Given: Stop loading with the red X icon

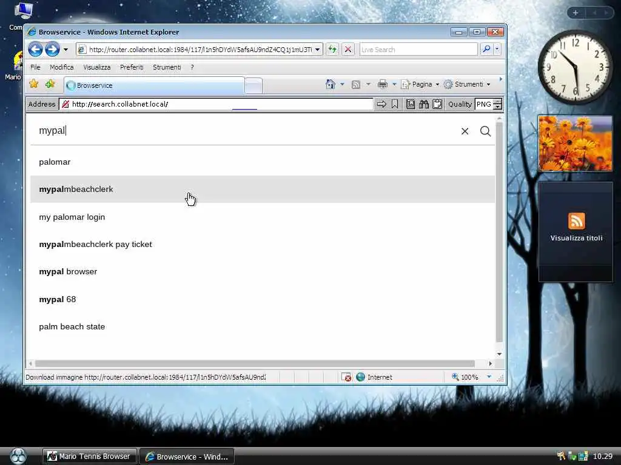Looking at the screenshot, I should pyautogui.click(x=347, y=50).
